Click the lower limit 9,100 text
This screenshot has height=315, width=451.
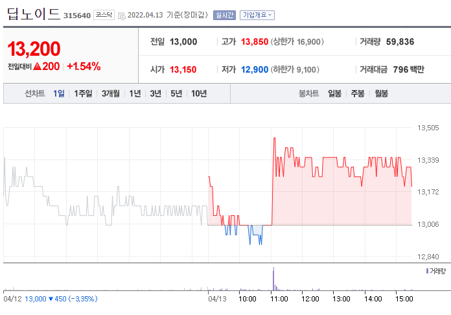point(295,69)
